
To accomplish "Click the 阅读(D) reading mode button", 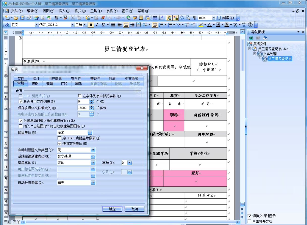I will [x=226, y=18].
